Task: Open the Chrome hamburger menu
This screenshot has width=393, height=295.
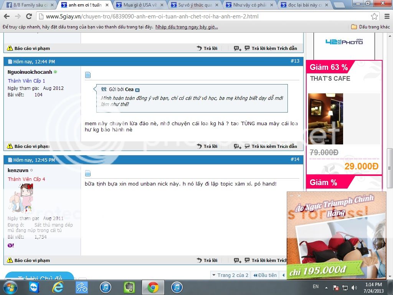Action: [386, 17]
